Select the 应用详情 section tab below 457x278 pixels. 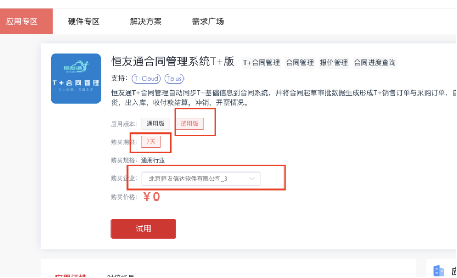tap(71, 276)
